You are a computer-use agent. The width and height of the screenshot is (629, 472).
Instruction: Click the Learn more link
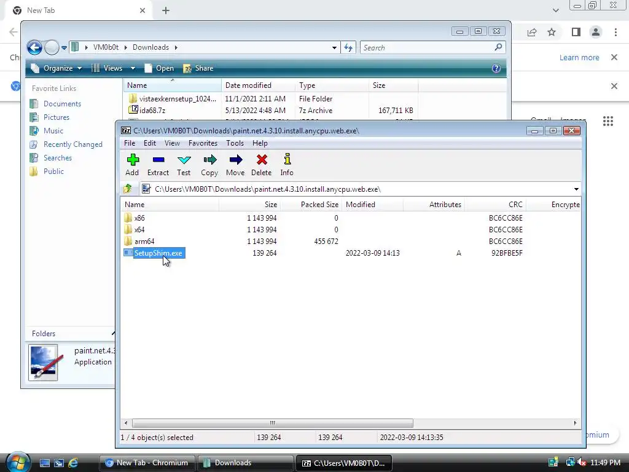click(x=579, y=57)
